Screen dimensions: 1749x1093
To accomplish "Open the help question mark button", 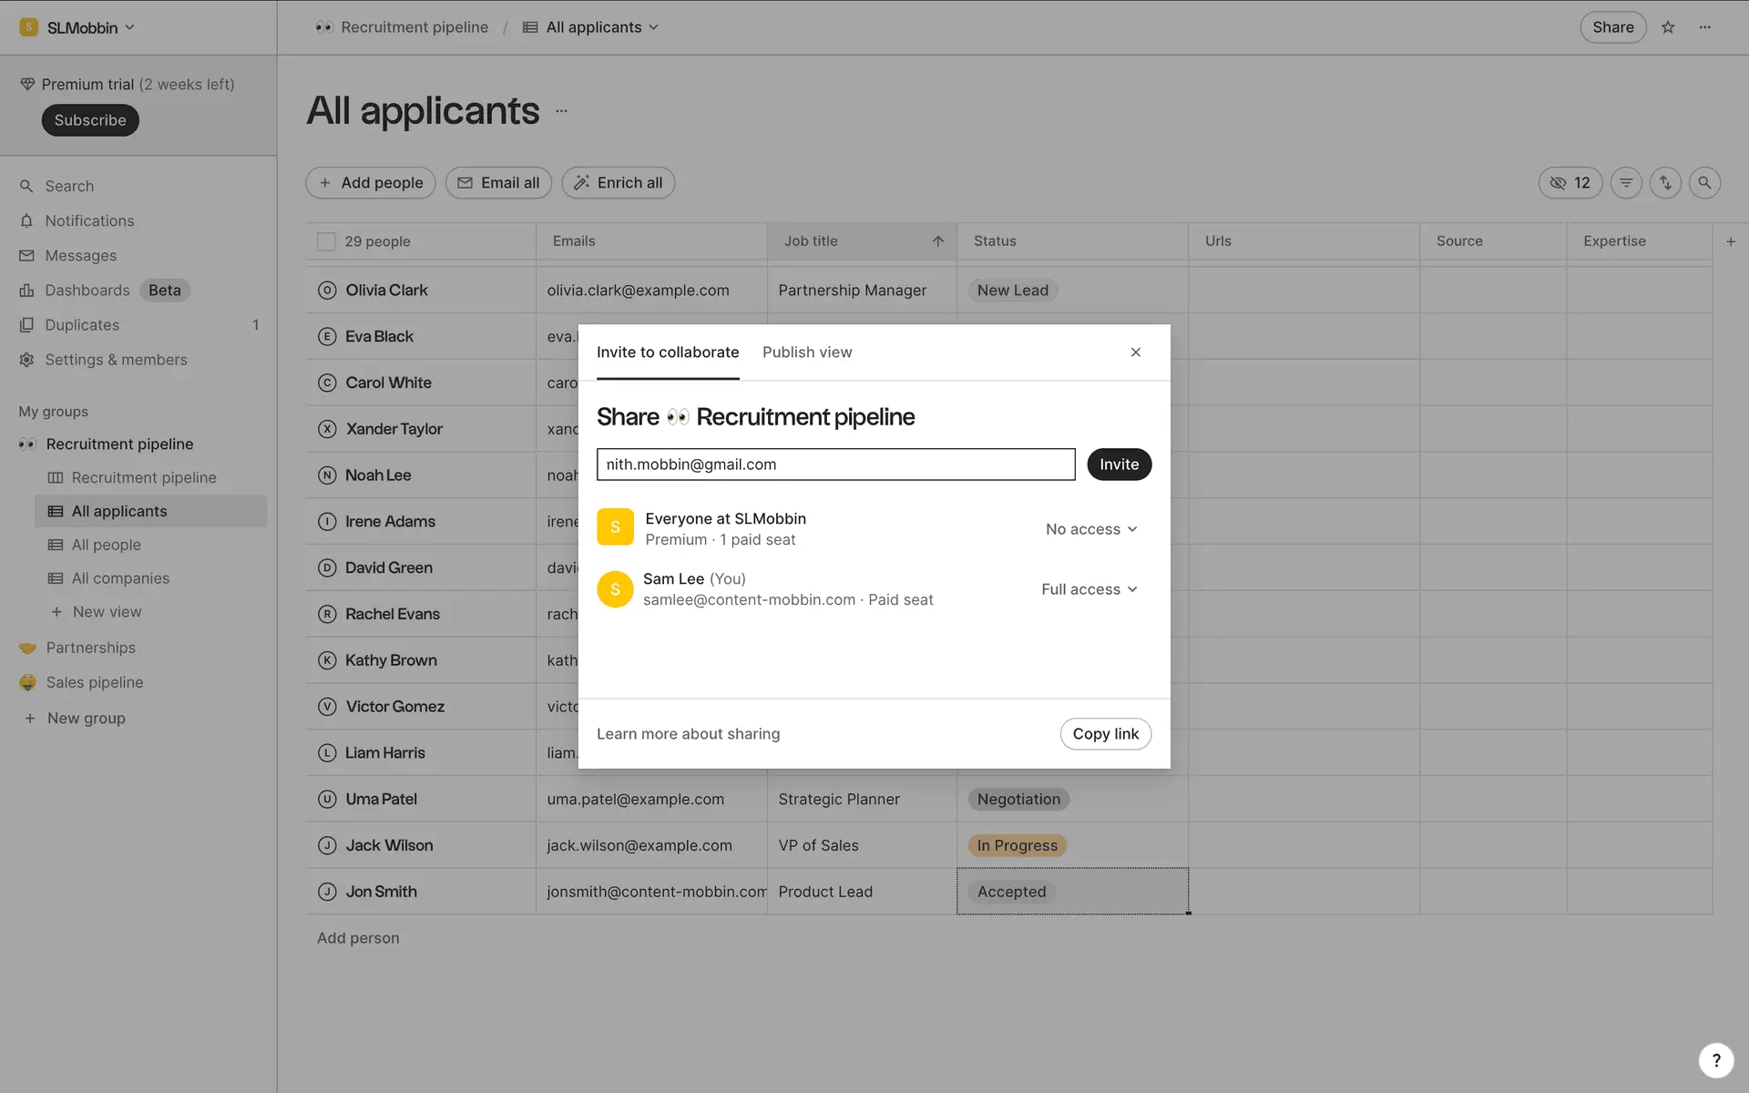I will tap(1715, 1059).
